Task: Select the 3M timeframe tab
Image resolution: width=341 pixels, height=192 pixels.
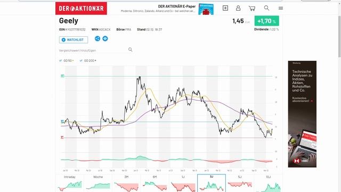Action: click(x=126, y=183)
